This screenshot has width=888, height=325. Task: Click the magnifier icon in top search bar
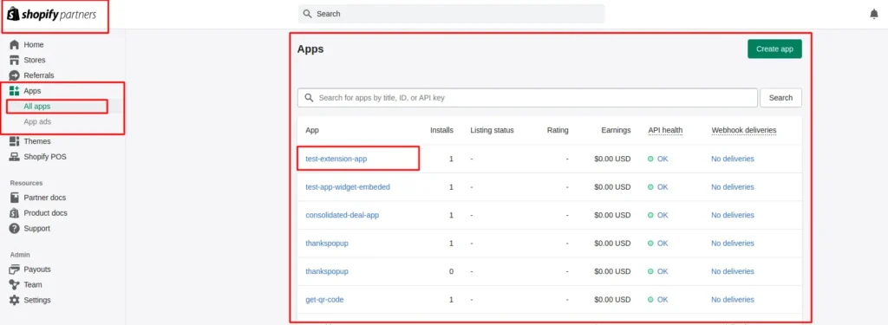308,14
